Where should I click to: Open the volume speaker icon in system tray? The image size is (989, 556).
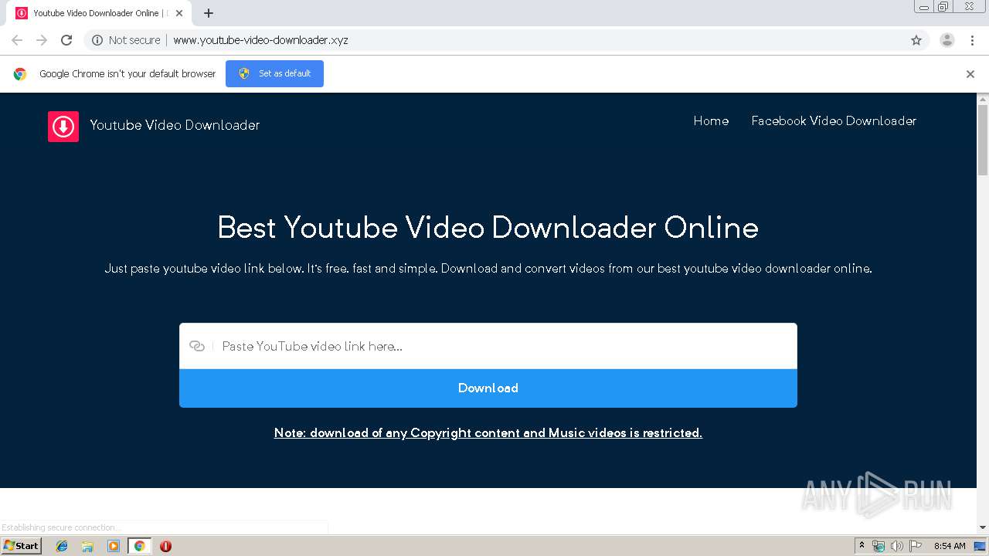[896, 546]
